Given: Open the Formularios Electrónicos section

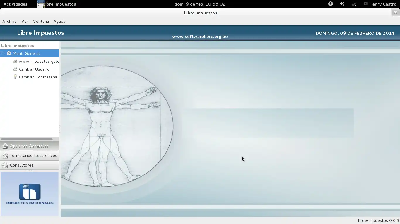Looking at the screenshot, I should pos(30,155).
